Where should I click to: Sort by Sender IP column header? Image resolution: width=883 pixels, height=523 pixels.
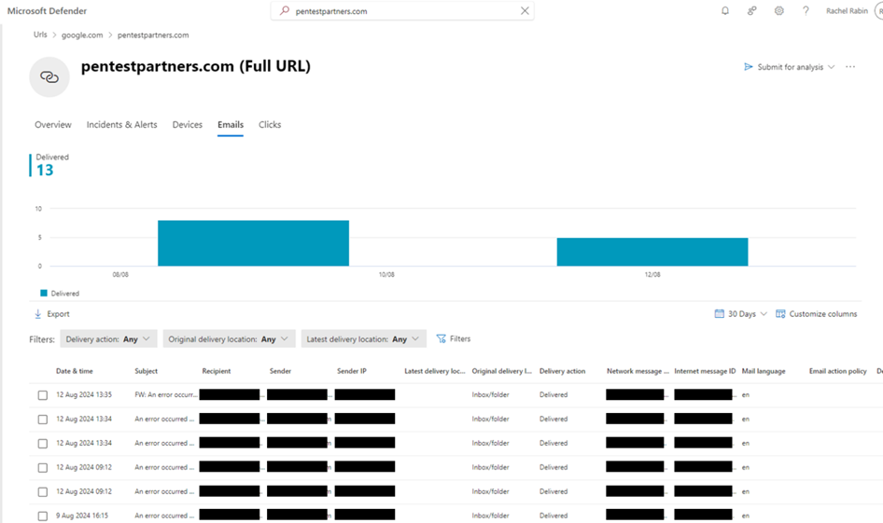tap(351, 371)
